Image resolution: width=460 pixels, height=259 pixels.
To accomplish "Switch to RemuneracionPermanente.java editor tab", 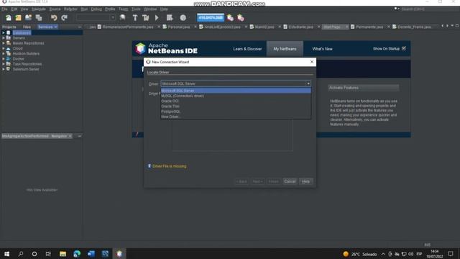I will (128, 27).
